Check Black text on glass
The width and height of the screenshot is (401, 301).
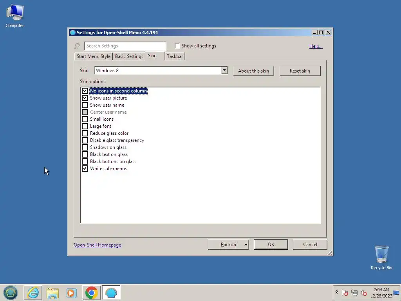pyautogui.click(x=85, y=154)
